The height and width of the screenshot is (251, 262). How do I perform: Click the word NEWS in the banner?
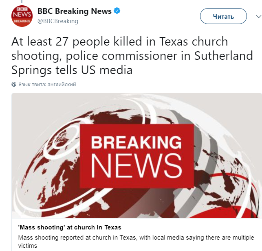137,166
